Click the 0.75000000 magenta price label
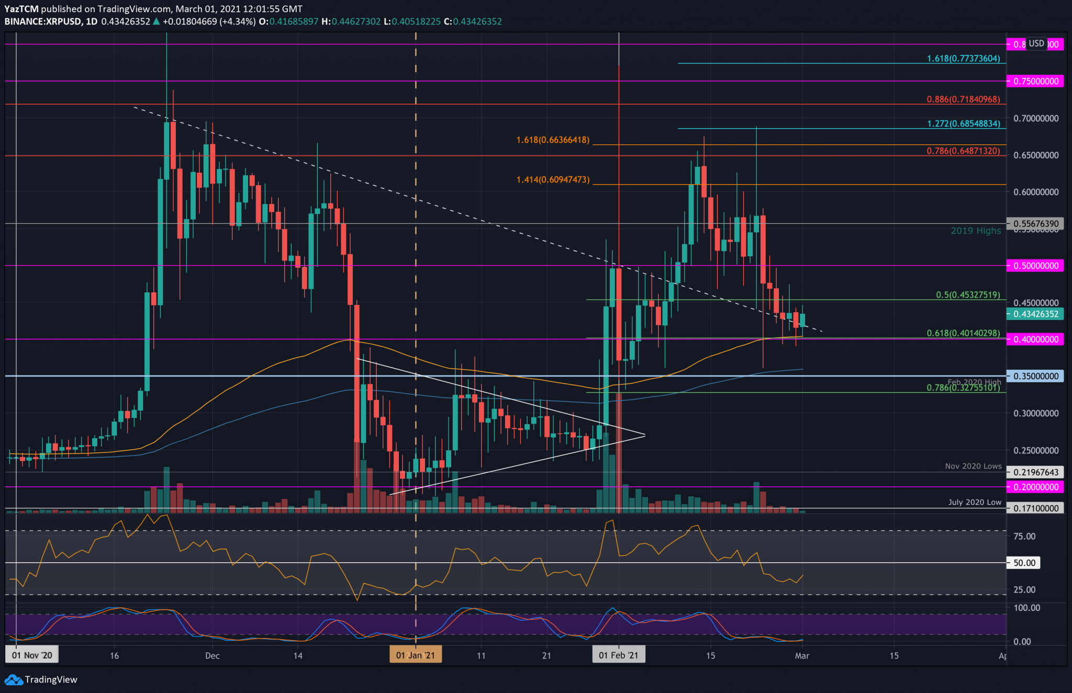This screenshot has width=1072, height=693. point(1035,81)
